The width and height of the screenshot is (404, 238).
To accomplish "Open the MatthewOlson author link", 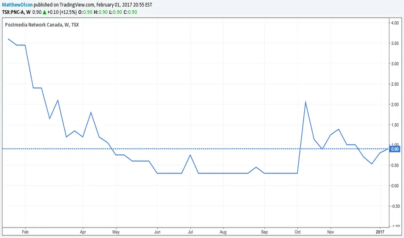I will (x=17, y=5).
